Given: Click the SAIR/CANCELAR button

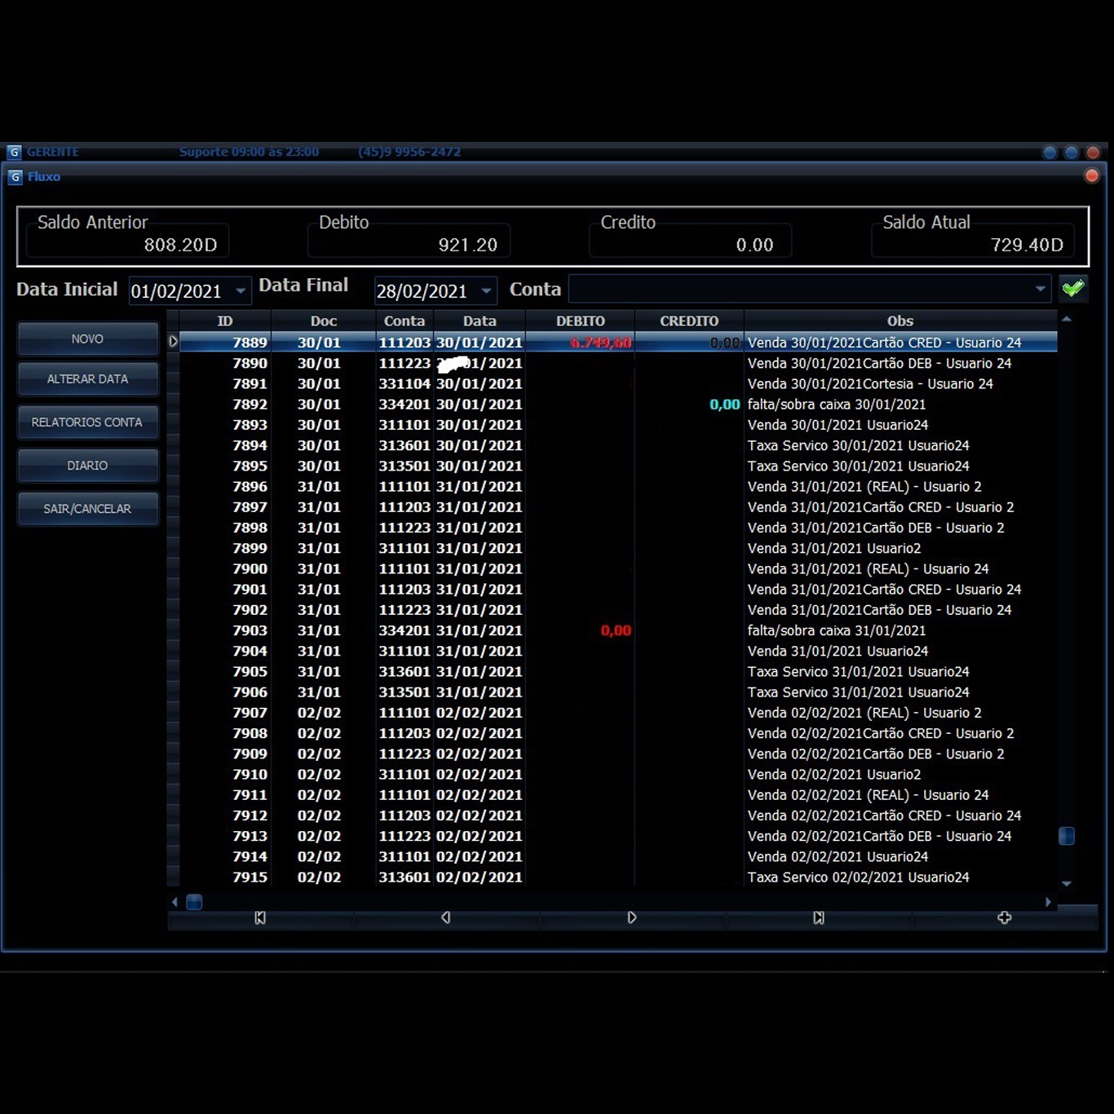Looking at the screenshot, I should [87, 509].
